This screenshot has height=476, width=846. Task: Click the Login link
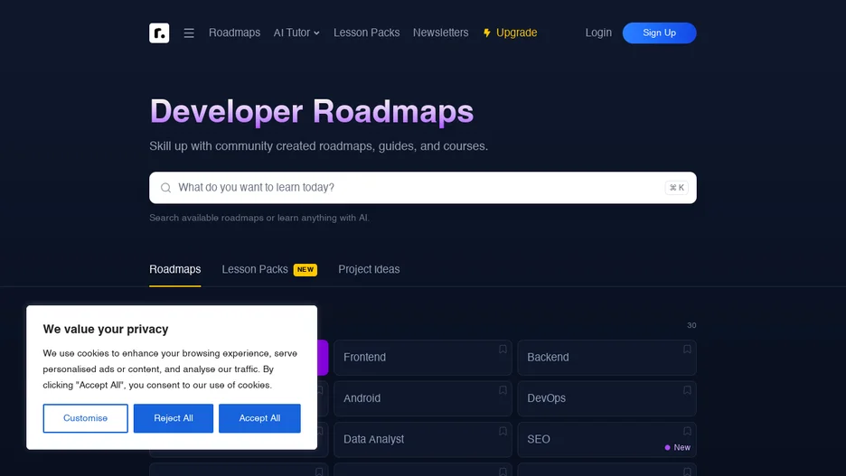tap(598, 33)
